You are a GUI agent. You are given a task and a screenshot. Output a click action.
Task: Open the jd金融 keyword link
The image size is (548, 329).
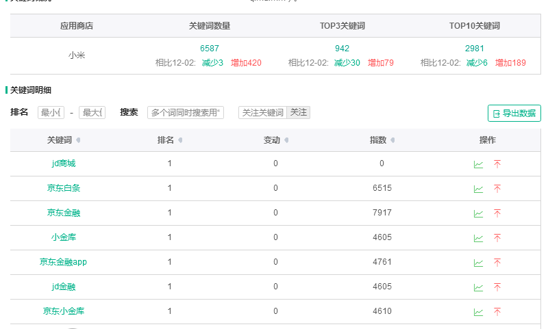pos(64,287)
